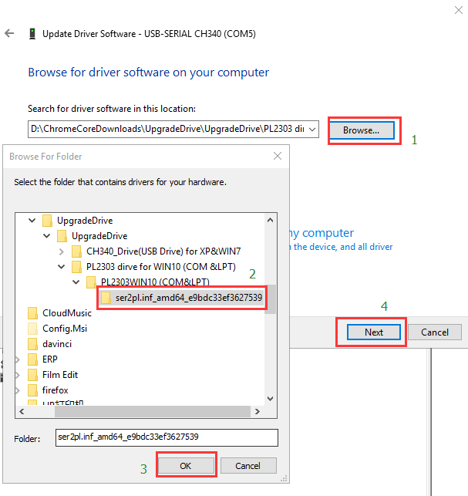Click the davinci folder icon

32,344
